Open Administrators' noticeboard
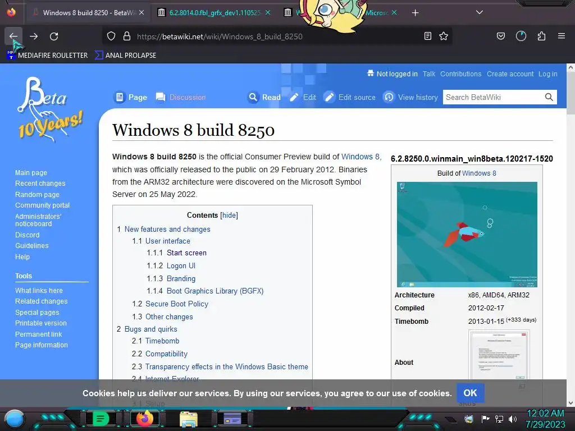 [x=38, y=220]
